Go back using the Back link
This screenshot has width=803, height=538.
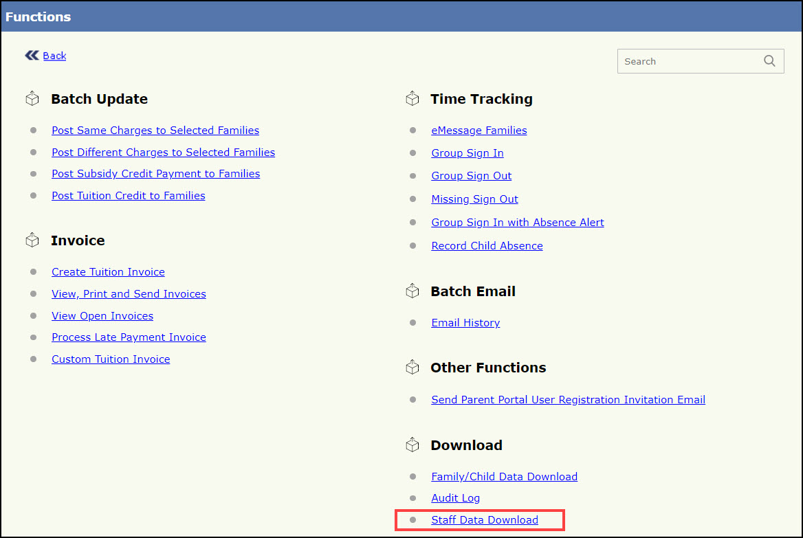pos(54,56)
